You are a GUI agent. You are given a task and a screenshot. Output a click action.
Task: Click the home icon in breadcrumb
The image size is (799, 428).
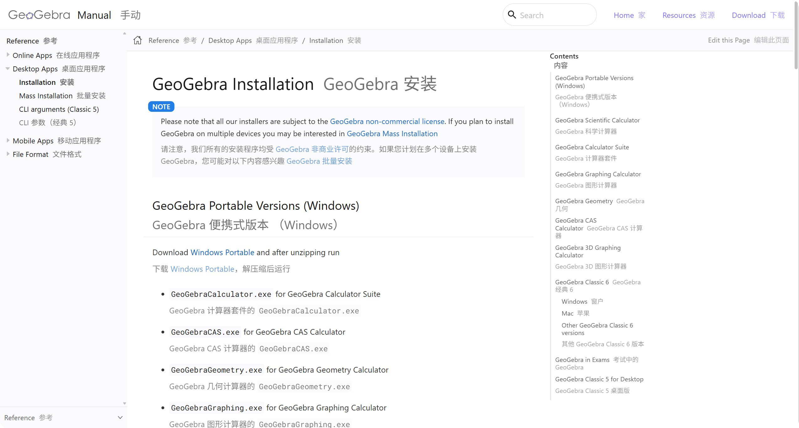pyautogui.click(x=137, y=40)
